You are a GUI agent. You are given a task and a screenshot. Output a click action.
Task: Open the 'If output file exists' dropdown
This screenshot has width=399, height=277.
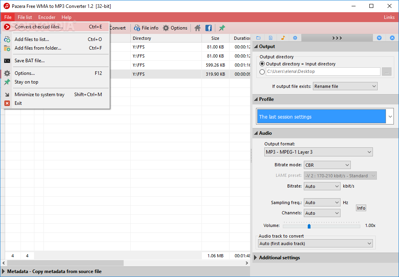point(345,86)
